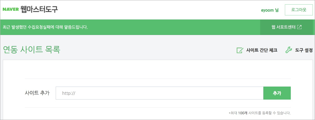This screenshot has width=315, height=120.
Task: Click the 최대 100개 사이트 note text
Action: tap(260, 113)
